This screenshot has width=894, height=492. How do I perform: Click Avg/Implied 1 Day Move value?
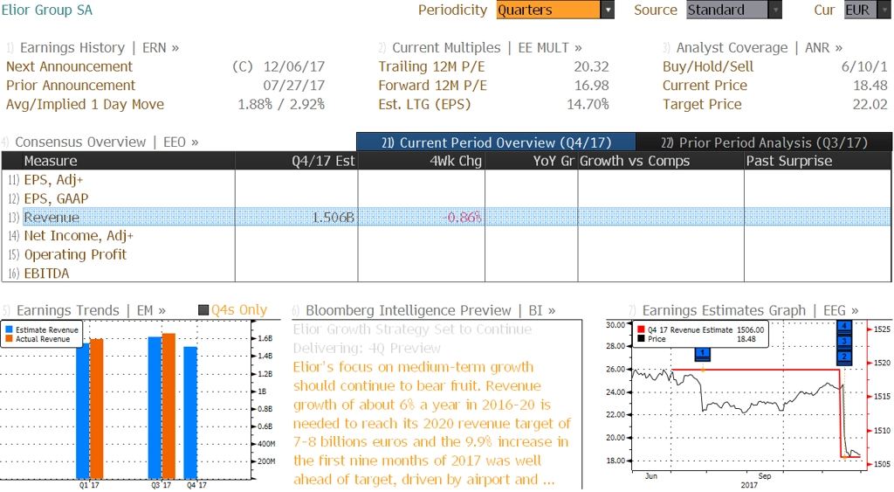click(281, 105)
